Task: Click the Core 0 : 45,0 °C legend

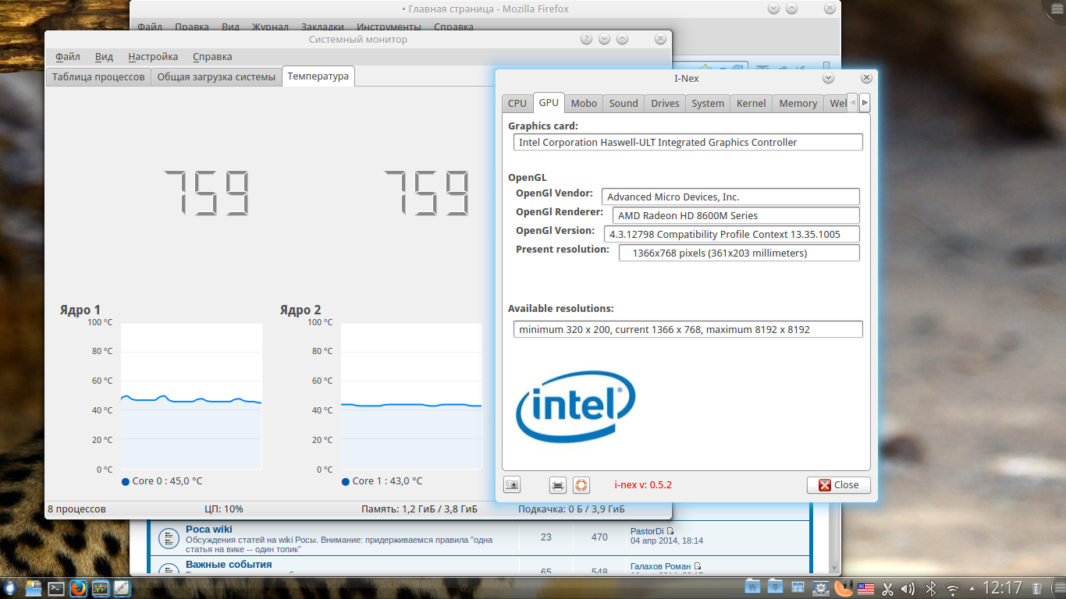Action: click(x=162, y=481)
